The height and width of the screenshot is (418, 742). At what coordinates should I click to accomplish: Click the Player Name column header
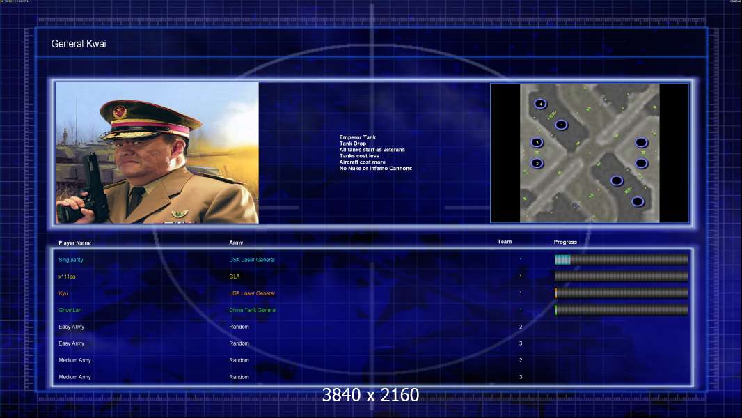point(74,243)
